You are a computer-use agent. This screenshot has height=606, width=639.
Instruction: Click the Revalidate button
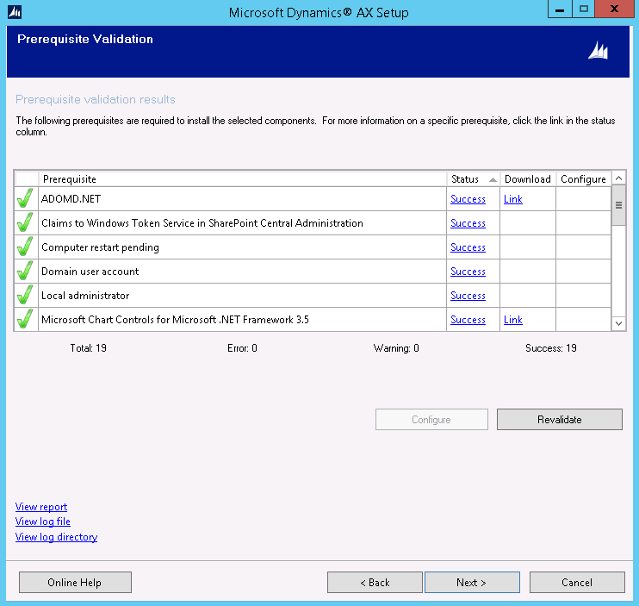(x=560, y=419)
